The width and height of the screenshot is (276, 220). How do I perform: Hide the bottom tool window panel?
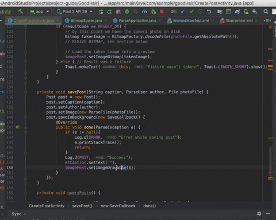point(268,214)
